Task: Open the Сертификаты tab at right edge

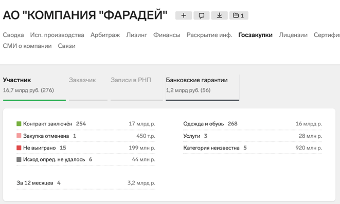Action: click(x=327, y=35)
